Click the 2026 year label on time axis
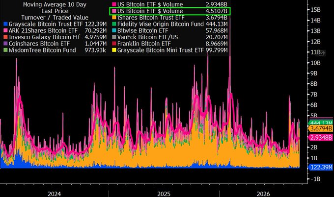334x197 pixels. [x=263, y=194]
